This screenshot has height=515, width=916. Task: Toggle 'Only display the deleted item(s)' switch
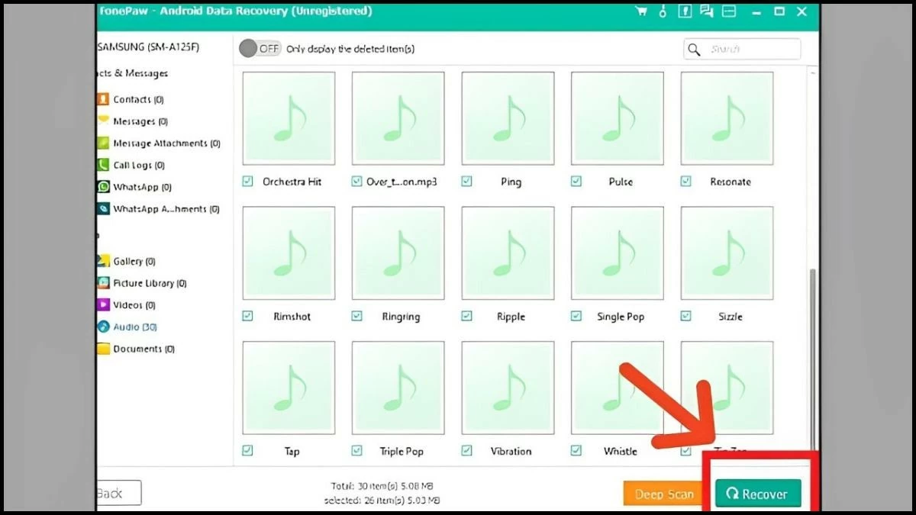click(260, 47)
